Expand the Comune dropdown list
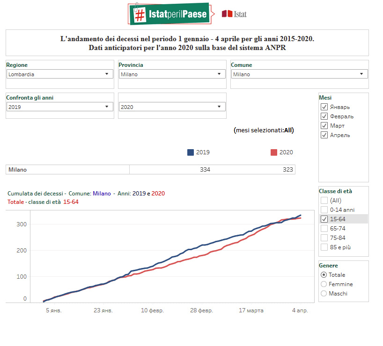 [x=300, y=74]
